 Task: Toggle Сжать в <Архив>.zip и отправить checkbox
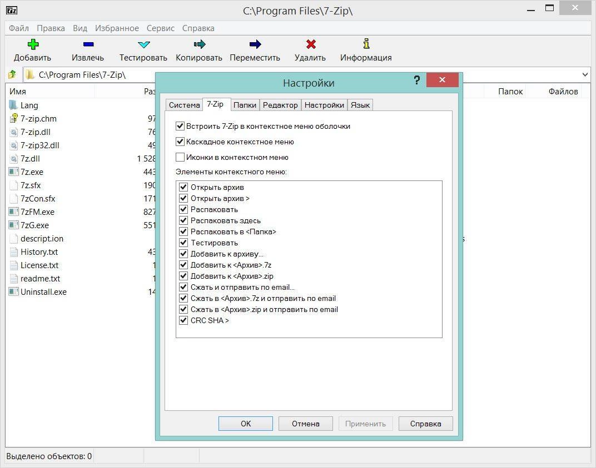[183, 309]
